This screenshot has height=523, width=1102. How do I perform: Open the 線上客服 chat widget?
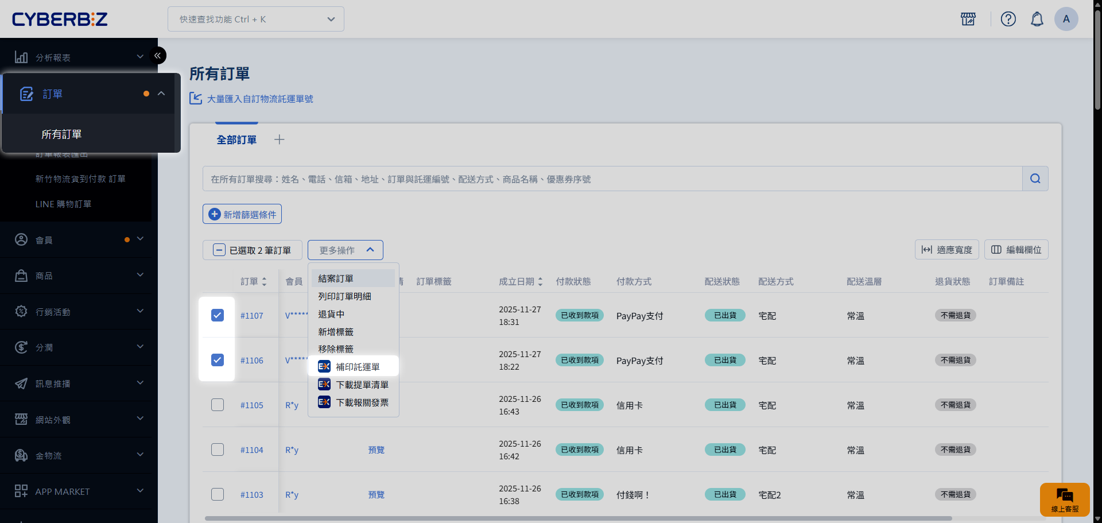tap(1064, 499)
